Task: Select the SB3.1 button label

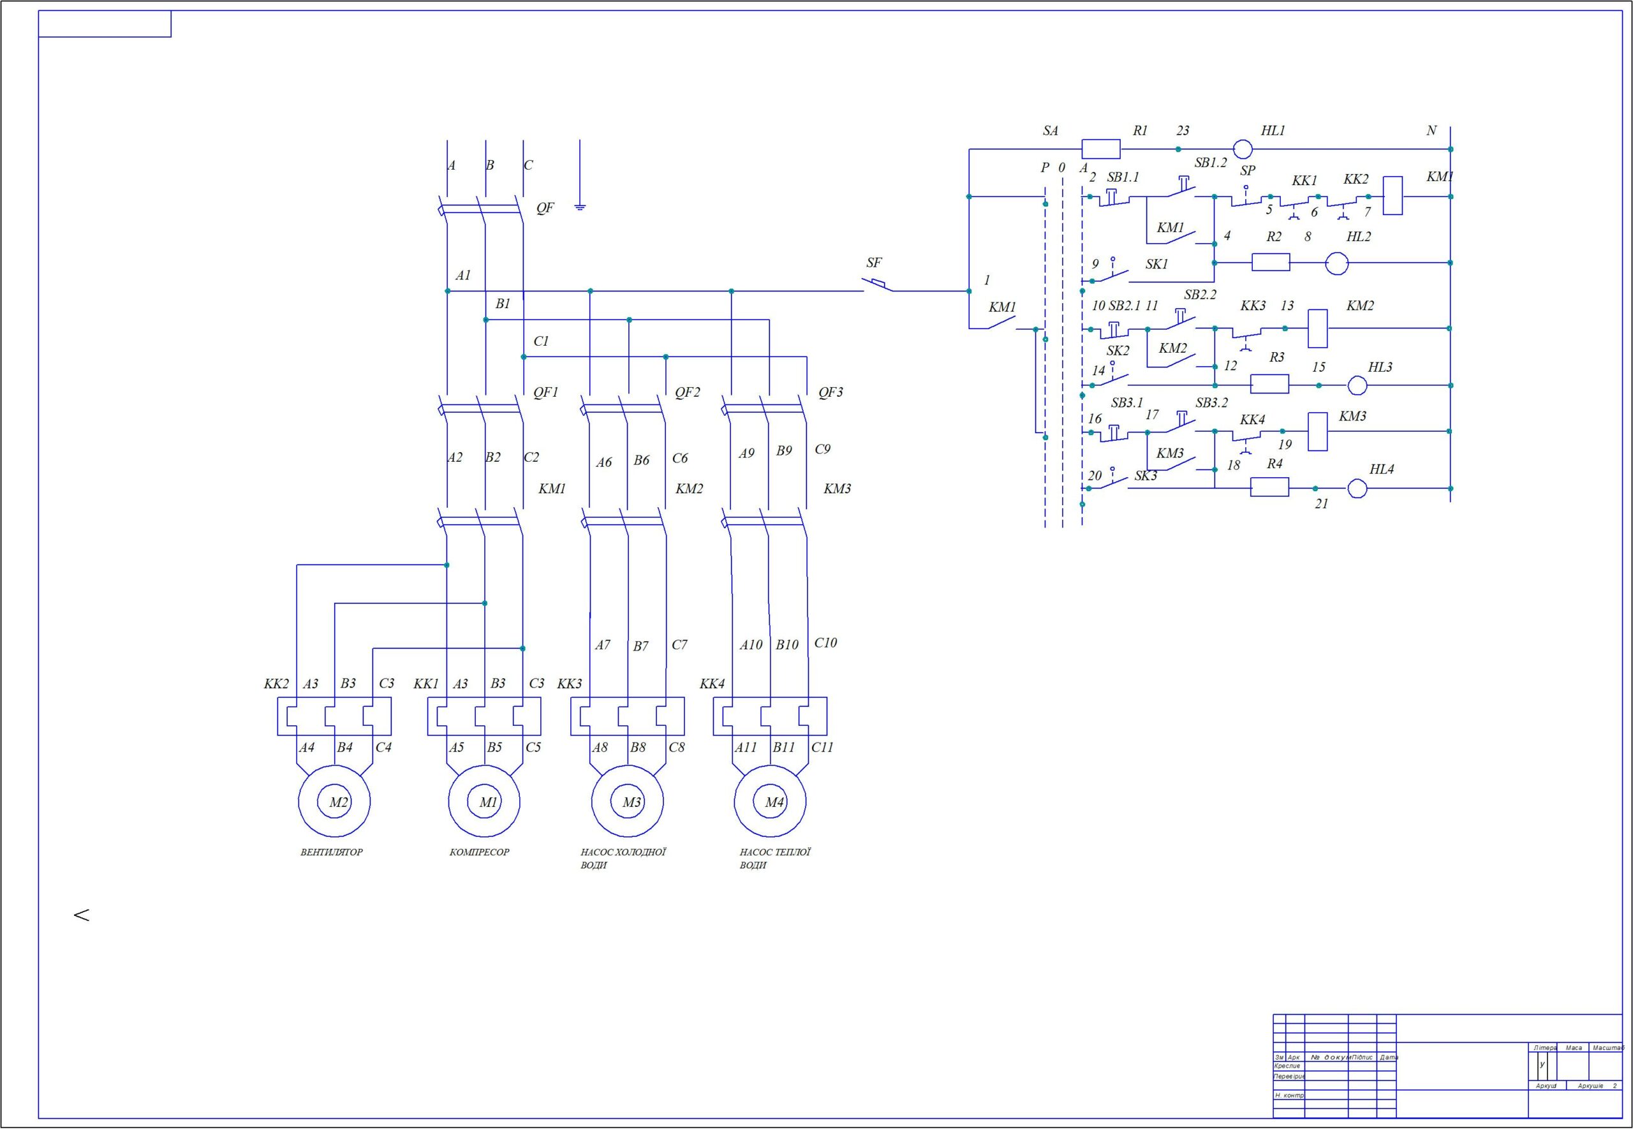Action: click(x=1127, y=403)
